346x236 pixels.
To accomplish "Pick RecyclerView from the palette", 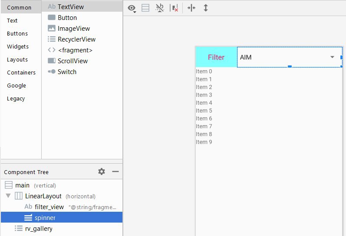I will [x=82, y=39].
